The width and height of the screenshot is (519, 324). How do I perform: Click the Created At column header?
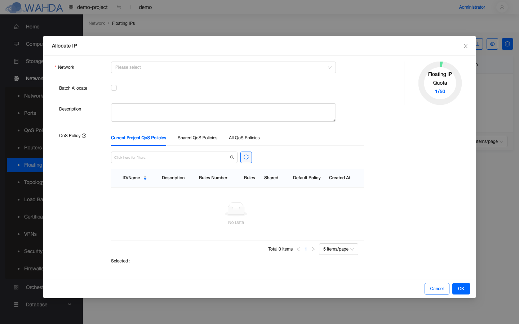pos(340,178)
